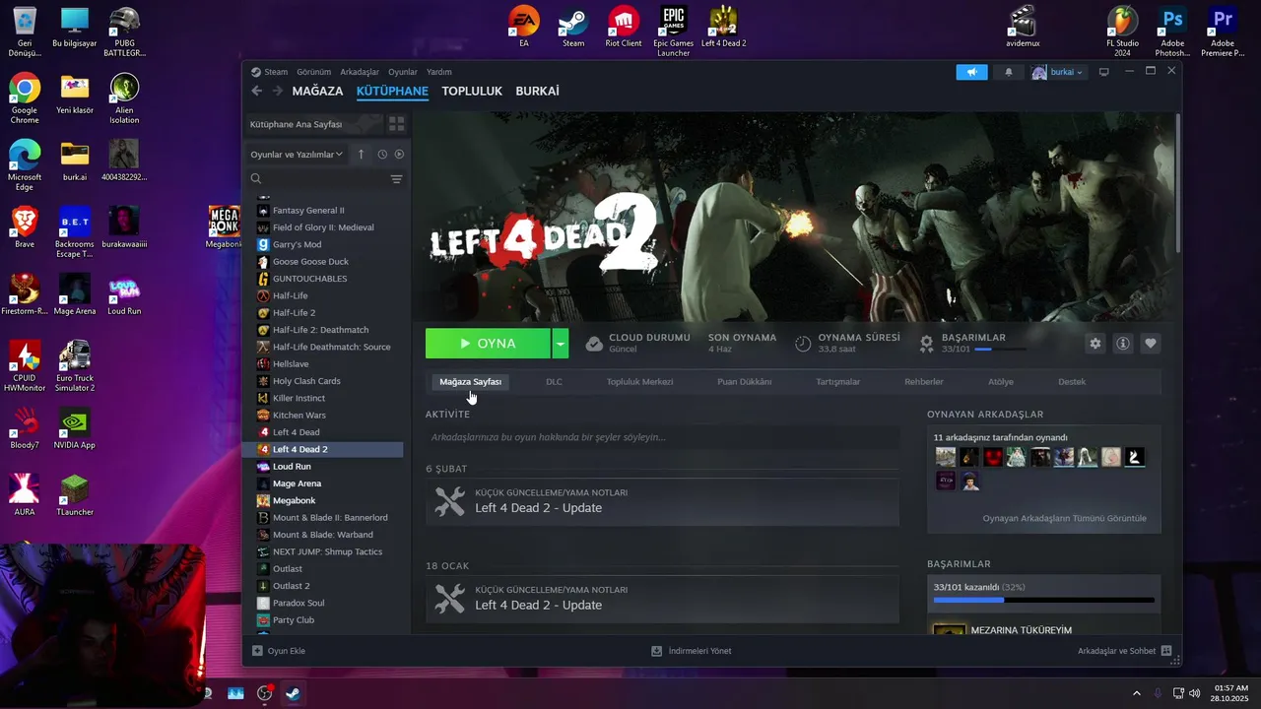The width and height of the screenshot is (1261, 709).
Task: Click the green OYNA play button
Action: pos(488,344)
